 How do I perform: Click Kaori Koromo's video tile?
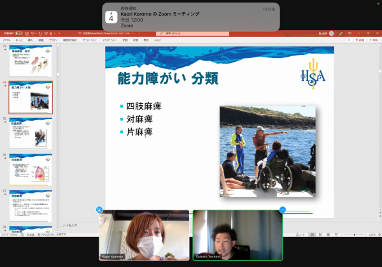click(144, 235)
